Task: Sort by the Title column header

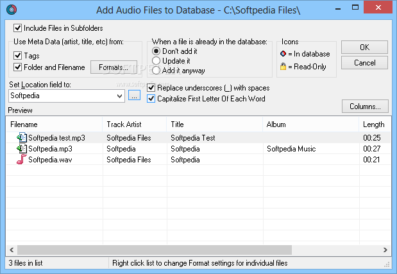Action: click(215, 124)
